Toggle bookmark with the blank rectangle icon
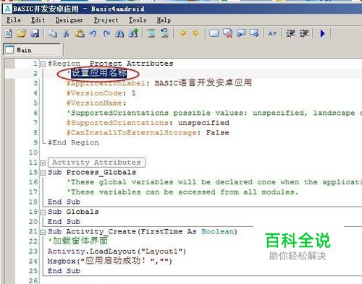 point(214,33)
